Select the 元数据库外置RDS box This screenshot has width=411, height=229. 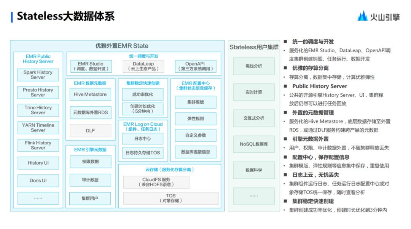click(x=91, y=112)
